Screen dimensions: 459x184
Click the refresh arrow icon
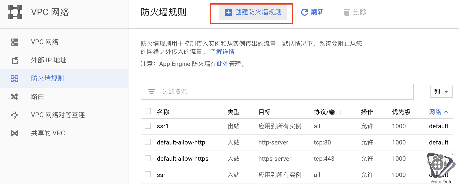[304, 12]
